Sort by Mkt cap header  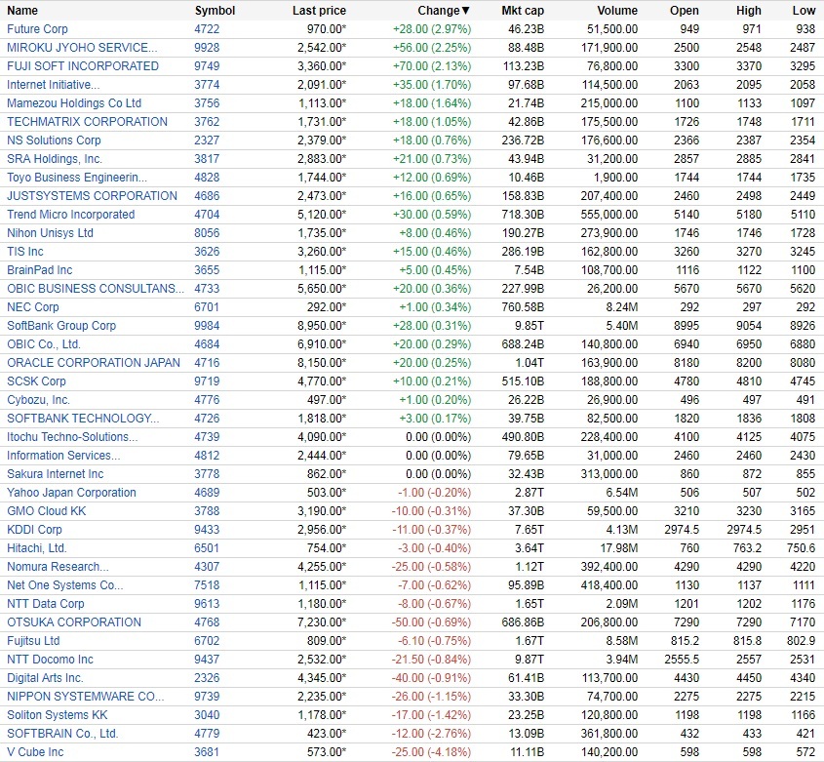click(x=523, y=11)
